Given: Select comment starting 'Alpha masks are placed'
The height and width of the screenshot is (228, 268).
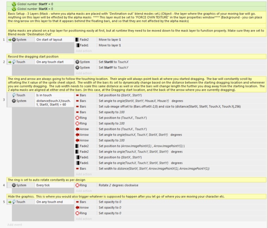Looking at the screenshot, I should pyautogui.click(x=136, y=32).
